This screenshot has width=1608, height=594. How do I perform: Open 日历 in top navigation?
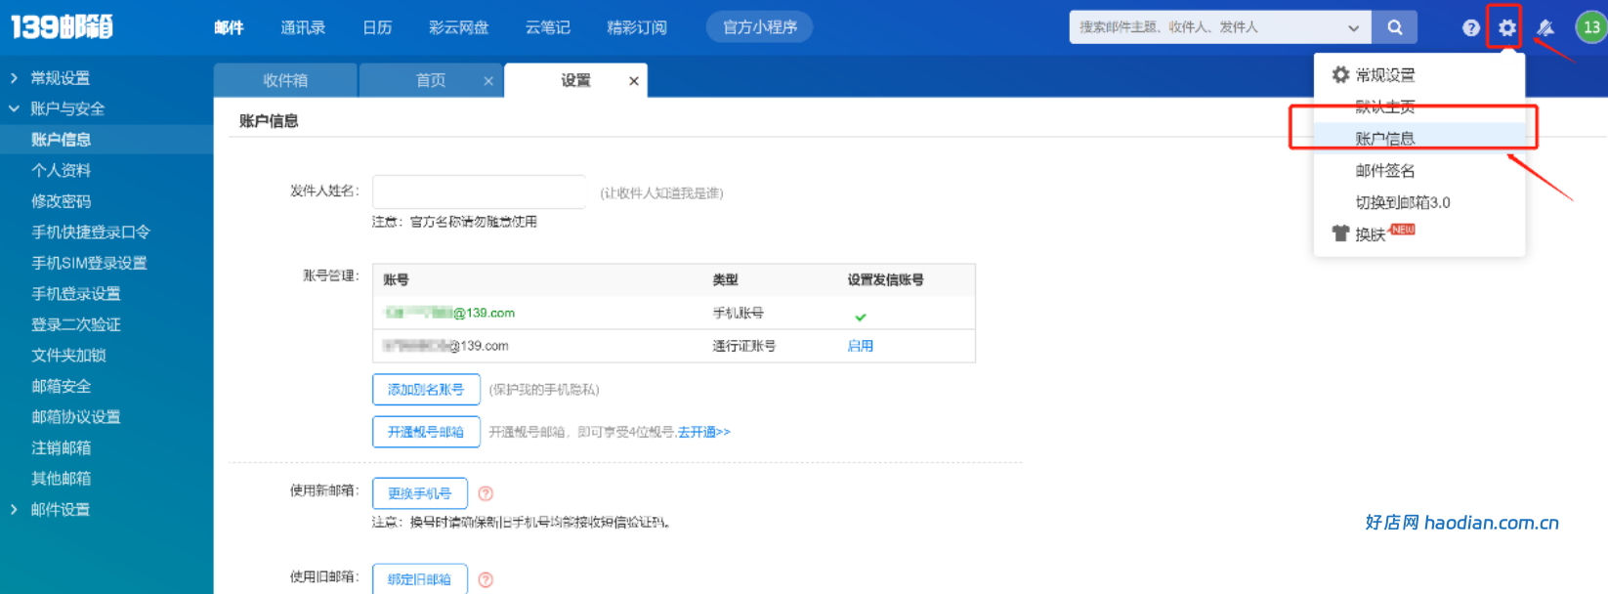[377, 27]
